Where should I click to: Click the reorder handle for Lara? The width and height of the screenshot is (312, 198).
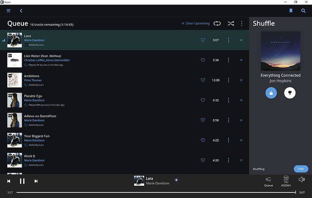(x=241, y=40)
